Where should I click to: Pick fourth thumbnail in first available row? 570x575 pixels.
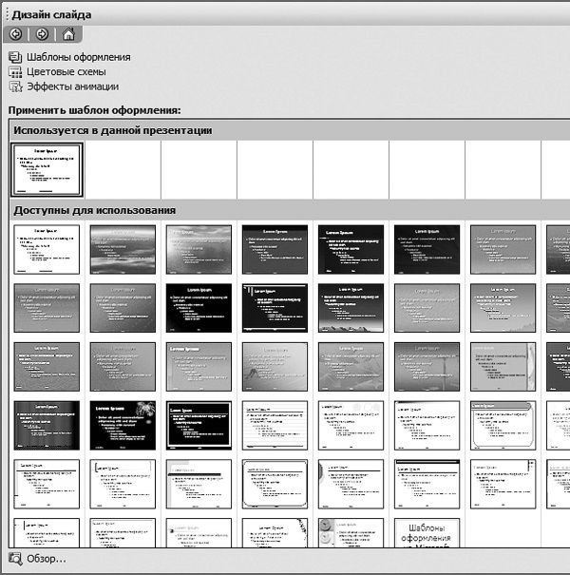pyautogui.click(x=275, y=250)
